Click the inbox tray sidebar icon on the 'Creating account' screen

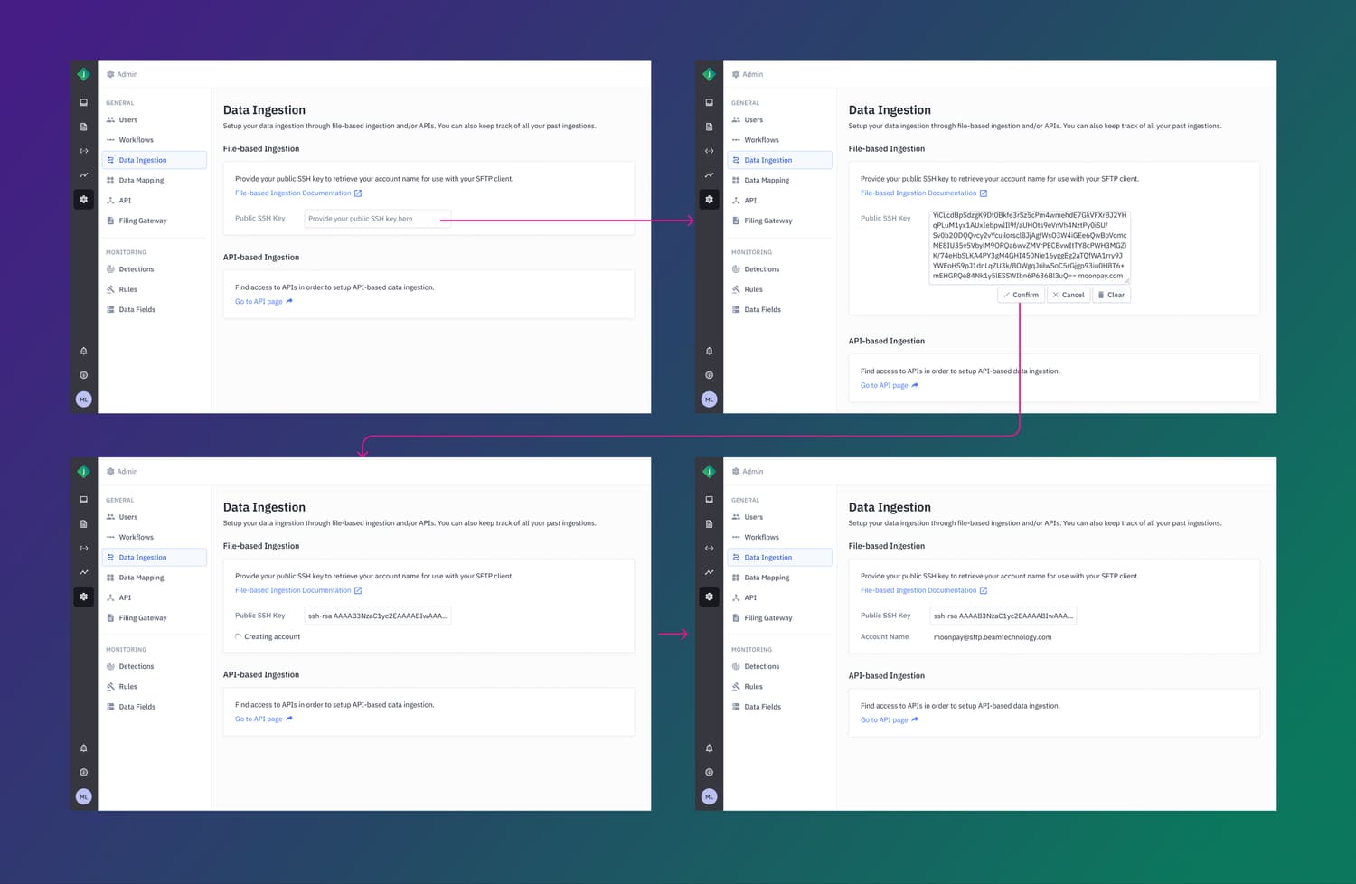(83, 500)
